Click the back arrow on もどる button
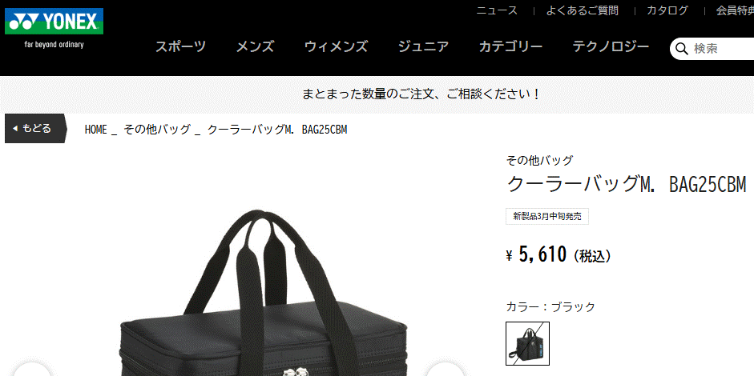The height and width of the screenshot is (376, 754). point(15,128)
